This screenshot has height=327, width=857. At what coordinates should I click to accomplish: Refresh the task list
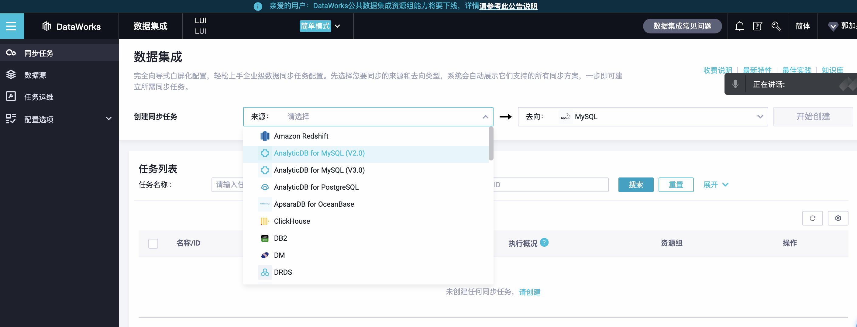coord(812,218)
